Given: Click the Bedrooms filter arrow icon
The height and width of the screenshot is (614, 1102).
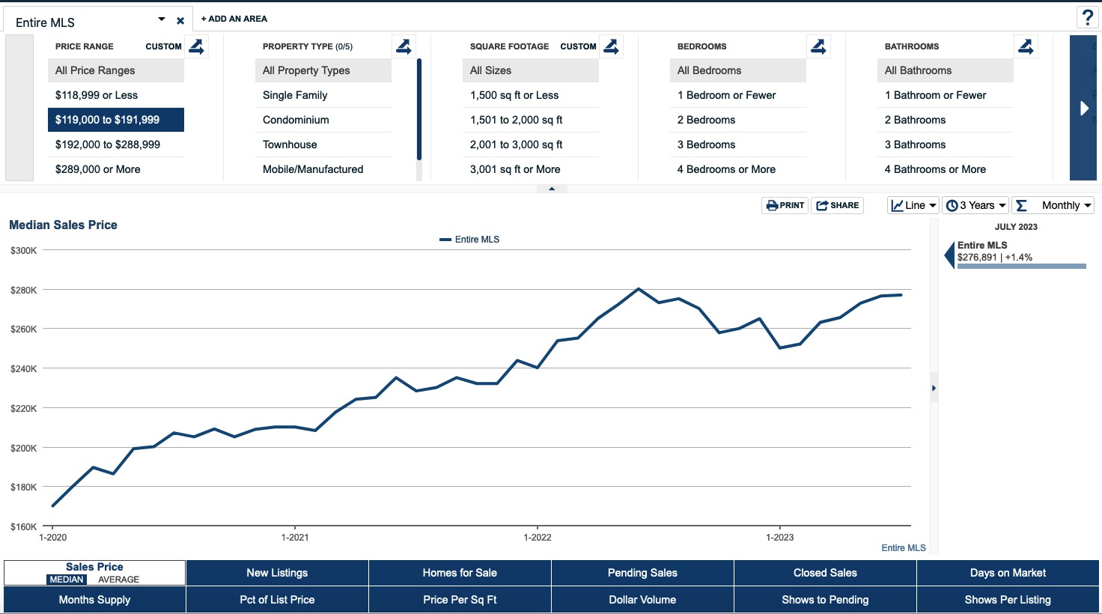Looking at the screenshot, I should (818, 46).
